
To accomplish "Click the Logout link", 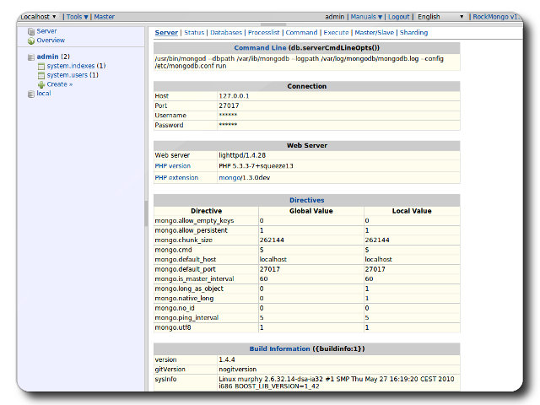I will (x=399, y=16).
